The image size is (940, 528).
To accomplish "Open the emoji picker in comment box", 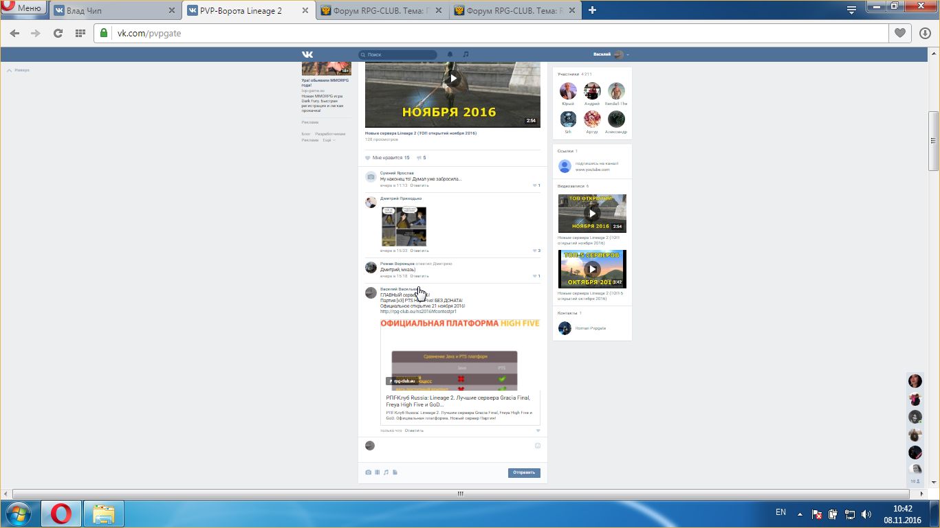I will (x=538, y=446).
